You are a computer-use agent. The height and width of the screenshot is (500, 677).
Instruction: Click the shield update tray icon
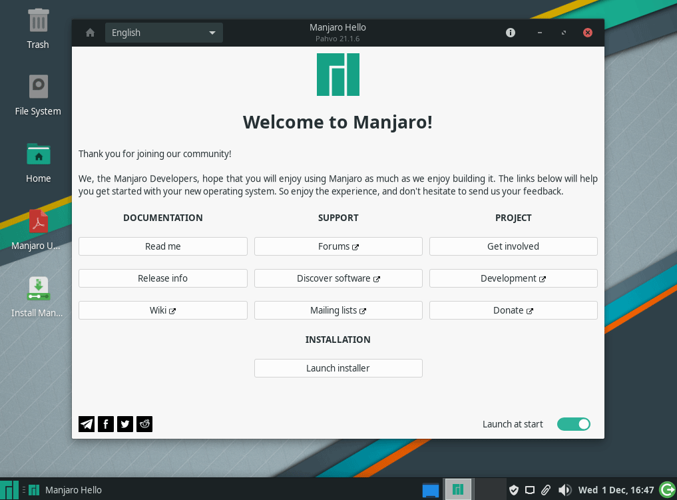(513, 490)
